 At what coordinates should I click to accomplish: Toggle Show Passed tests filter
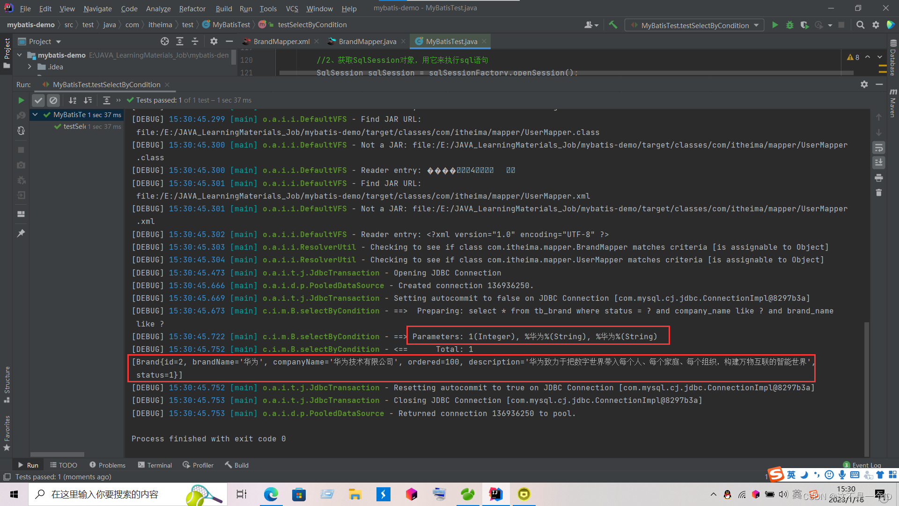click(38, 100)
